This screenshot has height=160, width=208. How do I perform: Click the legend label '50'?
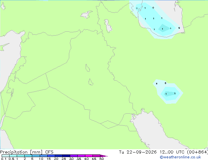click(x=101, y=159)
